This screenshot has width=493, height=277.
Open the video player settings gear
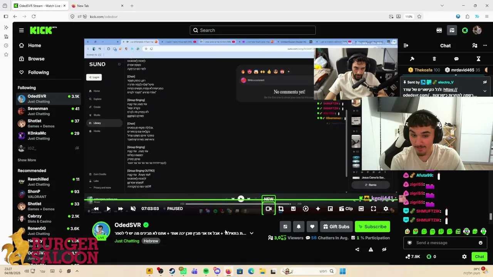click(x=386, y=209)
